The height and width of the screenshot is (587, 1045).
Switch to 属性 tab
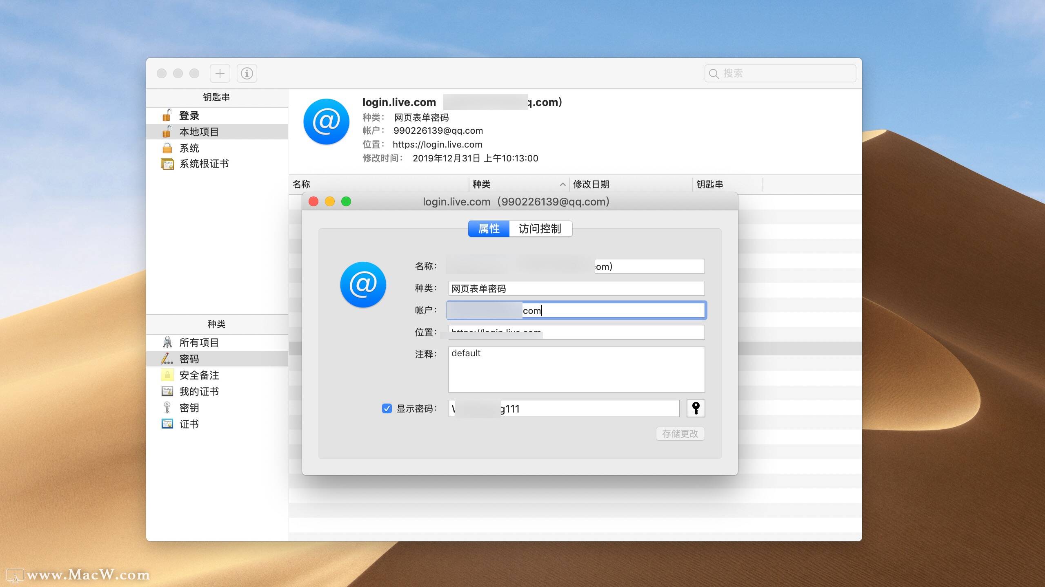[x=489, y=229]
